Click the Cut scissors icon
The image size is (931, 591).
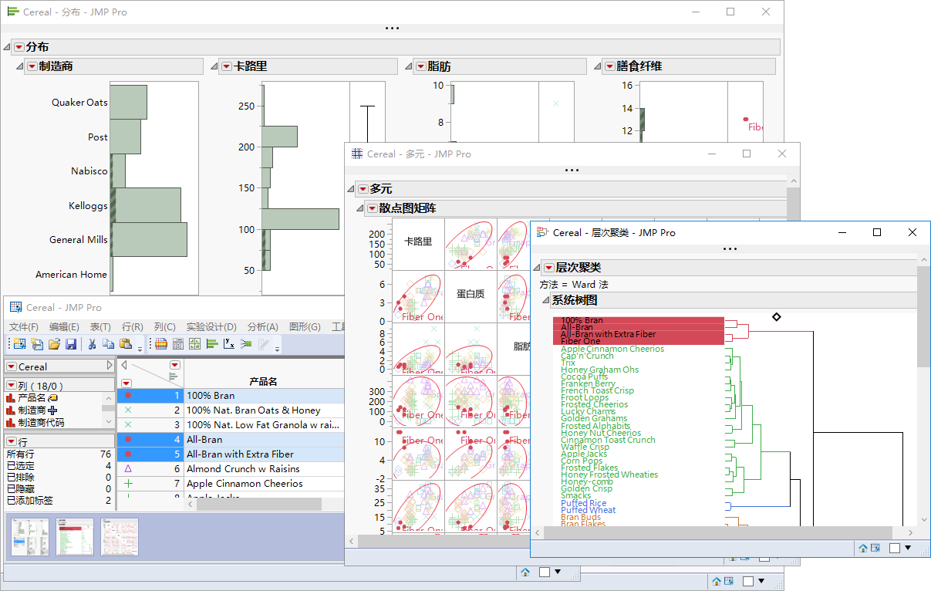[92, 344]
